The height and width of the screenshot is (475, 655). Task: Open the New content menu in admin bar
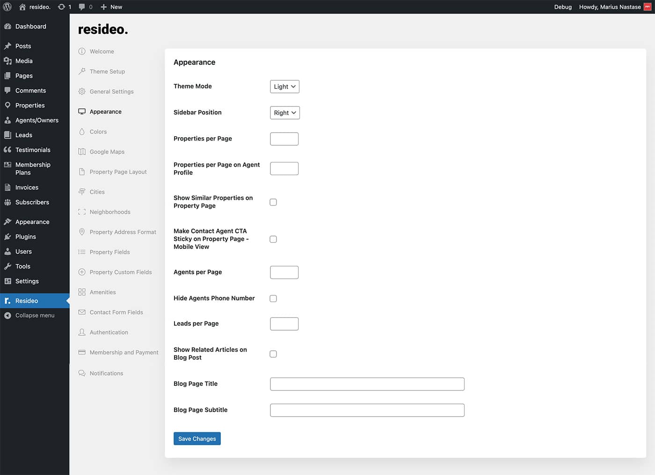[x=112, y=7]
